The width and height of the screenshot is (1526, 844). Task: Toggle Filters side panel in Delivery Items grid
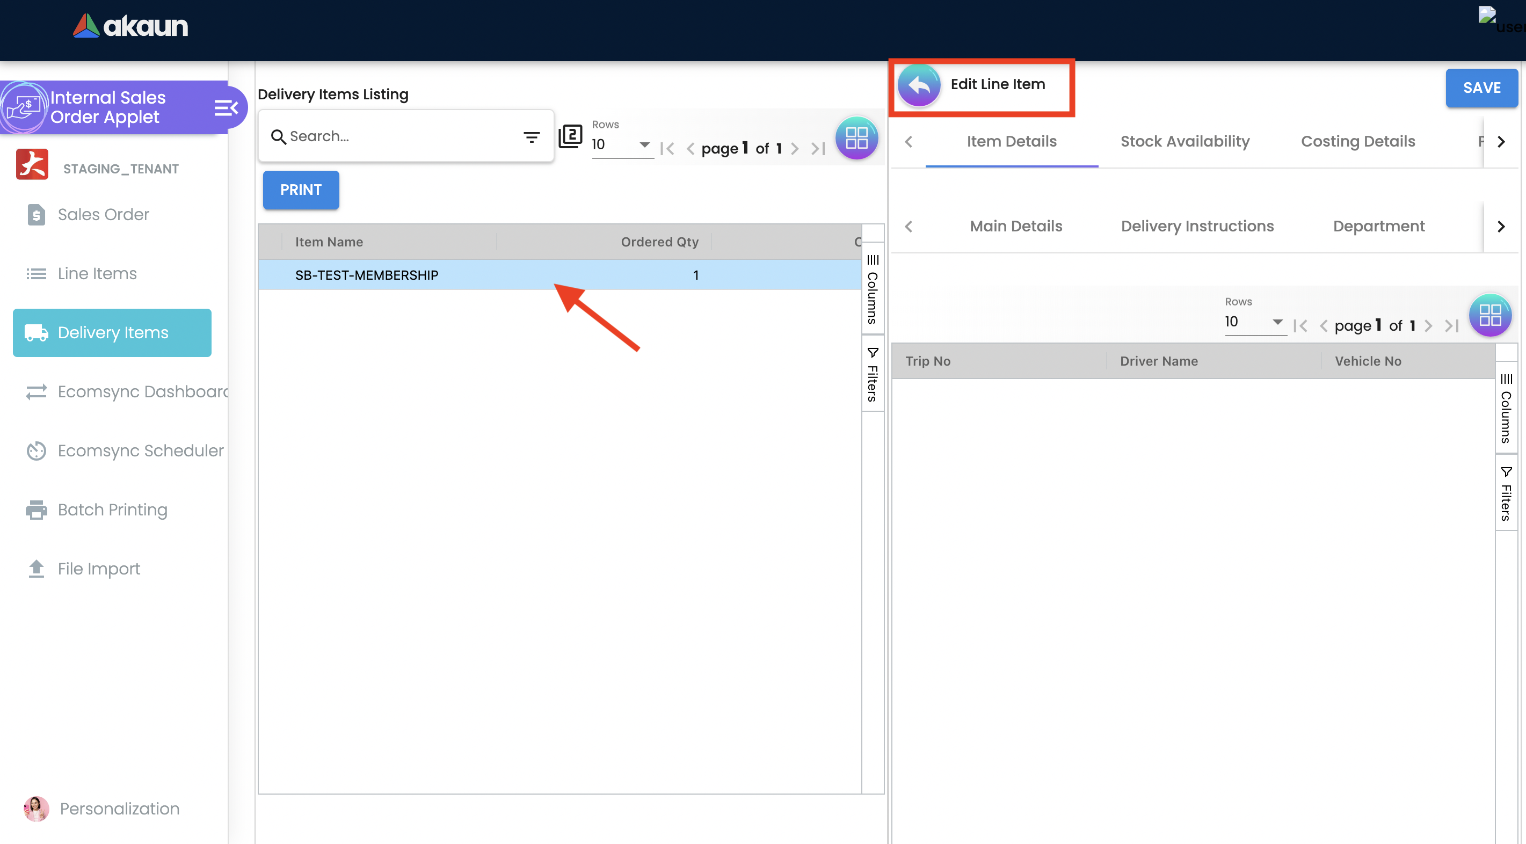pyautogui.click(x=873, y=374)
